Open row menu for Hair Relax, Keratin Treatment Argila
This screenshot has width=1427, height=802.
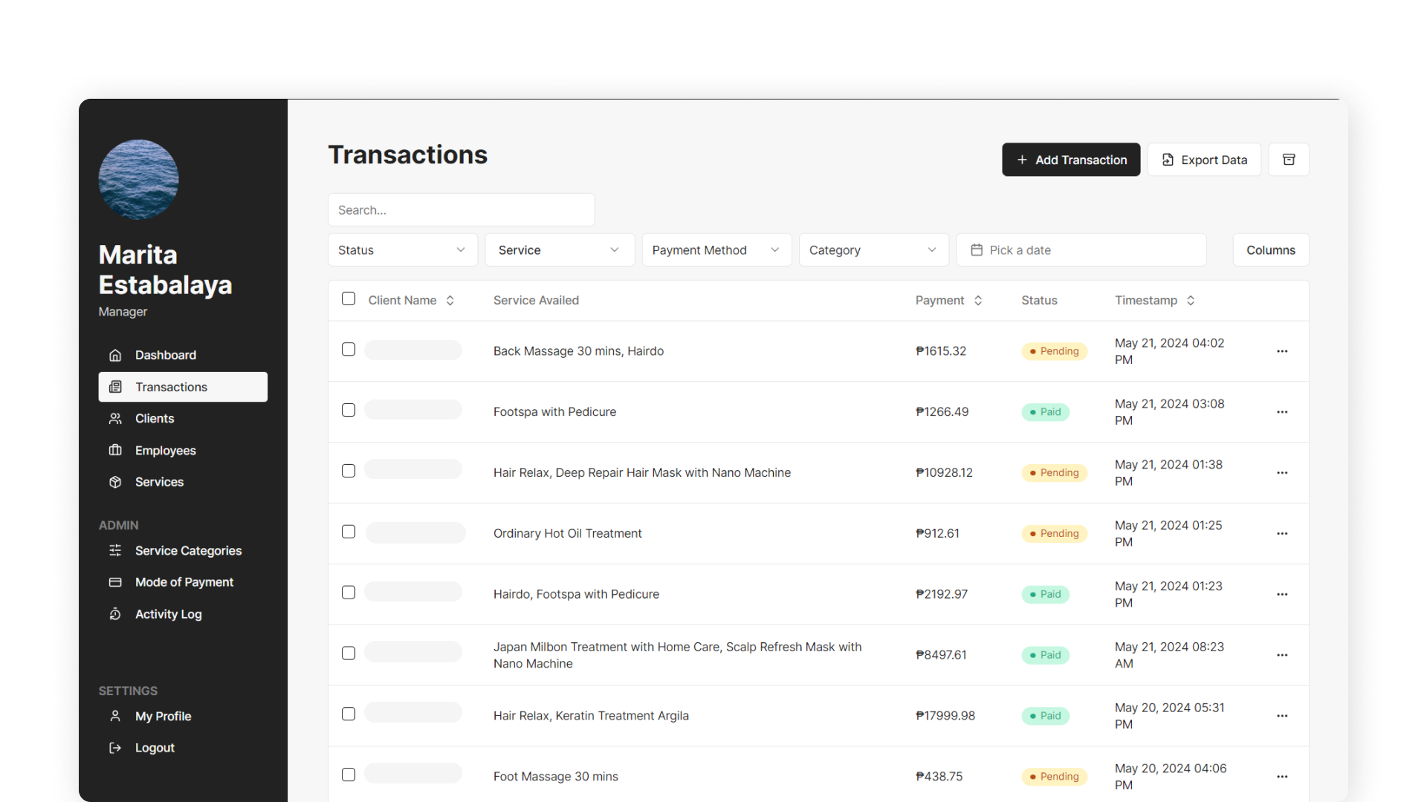[x=1282, y=716]
